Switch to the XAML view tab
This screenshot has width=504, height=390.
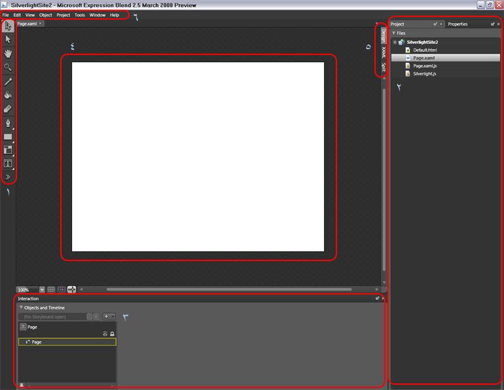[384, 52]
